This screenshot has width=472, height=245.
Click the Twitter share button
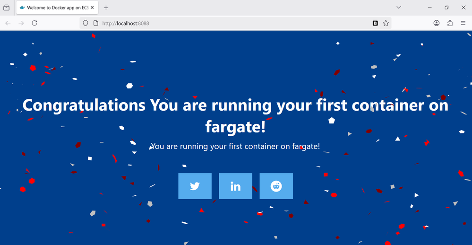tap(195, 186)
